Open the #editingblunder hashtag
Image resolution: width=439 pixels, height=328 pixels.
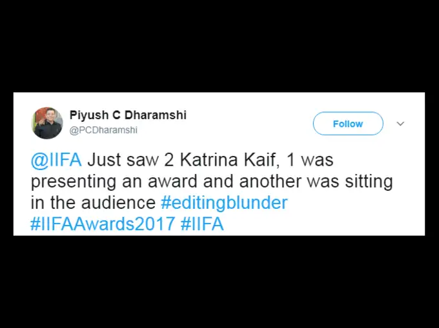[x=223, y=203]
